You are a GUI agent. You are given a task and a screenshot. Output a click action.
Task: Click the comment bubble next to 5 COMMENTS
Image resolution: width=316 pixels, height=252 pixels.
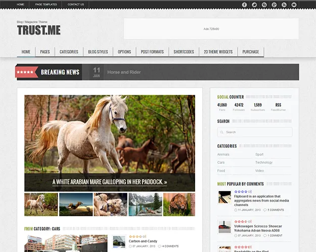[x=265, y=210]
